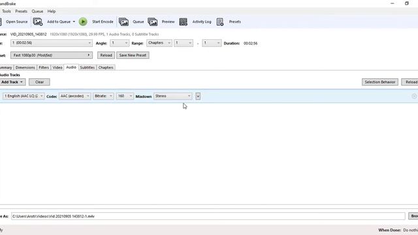Open the Range type Chapters dropdown

coord(159,43)
